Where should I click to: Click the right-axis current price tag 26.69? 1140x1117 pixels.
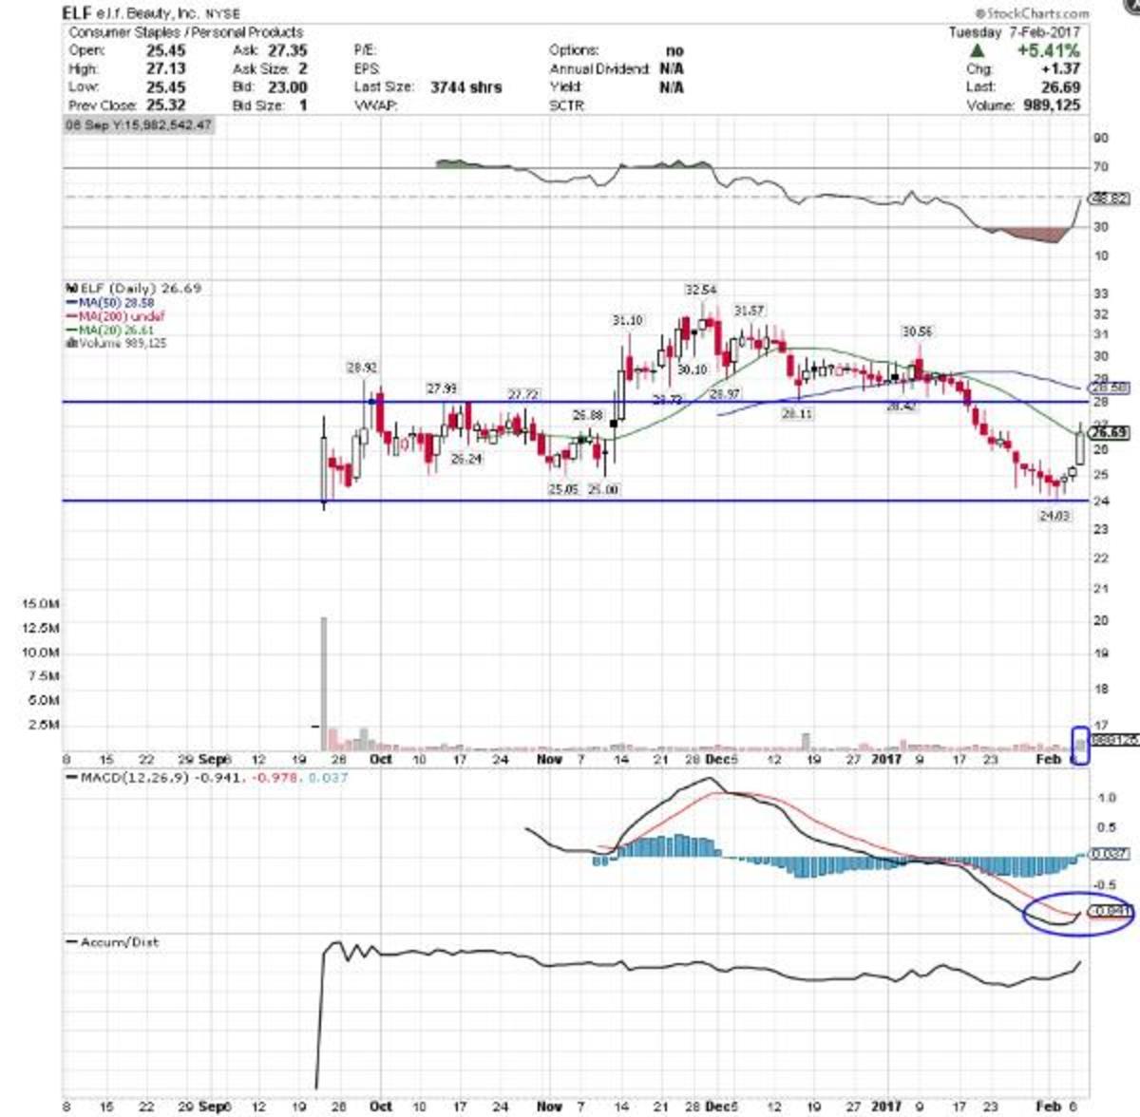click(1111, 433)
